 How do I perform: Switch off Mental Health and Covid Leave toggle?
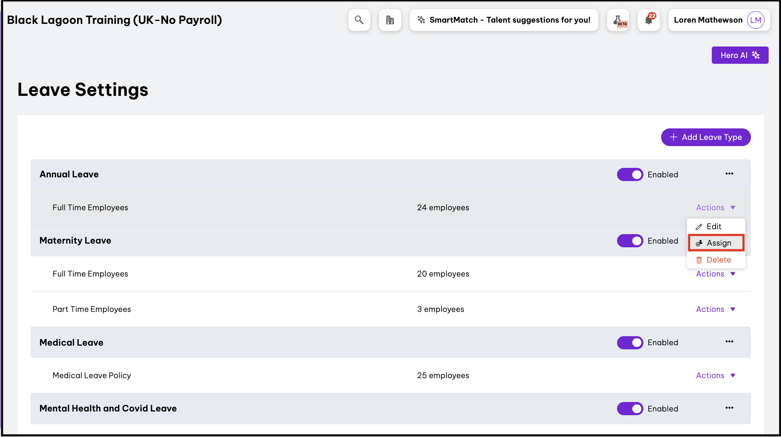tap(630, 409)
